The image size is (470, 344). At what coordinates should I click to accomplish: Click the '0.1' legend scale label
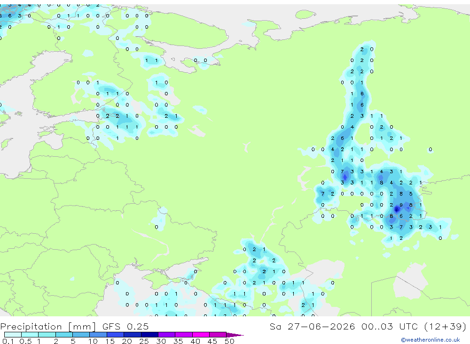[x=8, y=341]
